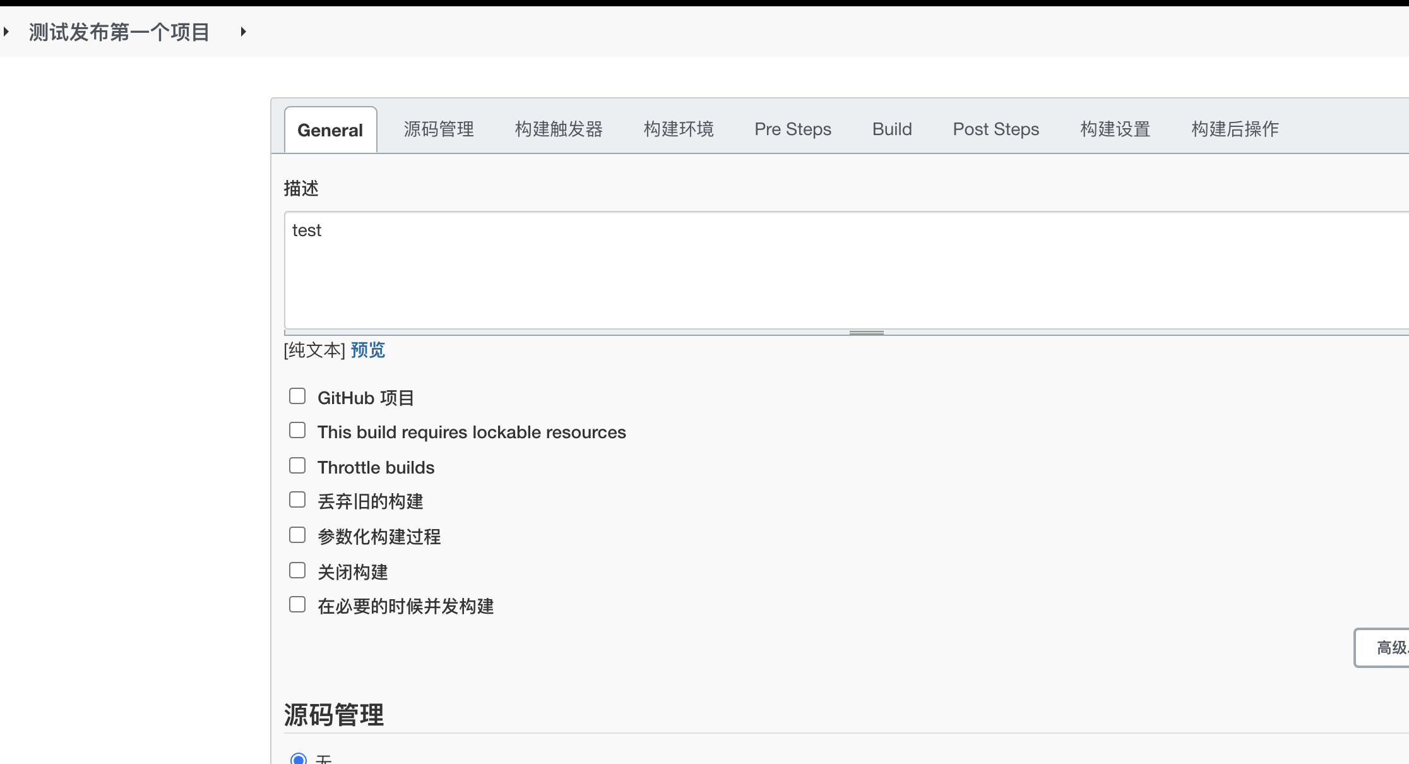This screenshot has height=764, width=1409.
Task: Select the General tab
Action: (x=330, y=130)
